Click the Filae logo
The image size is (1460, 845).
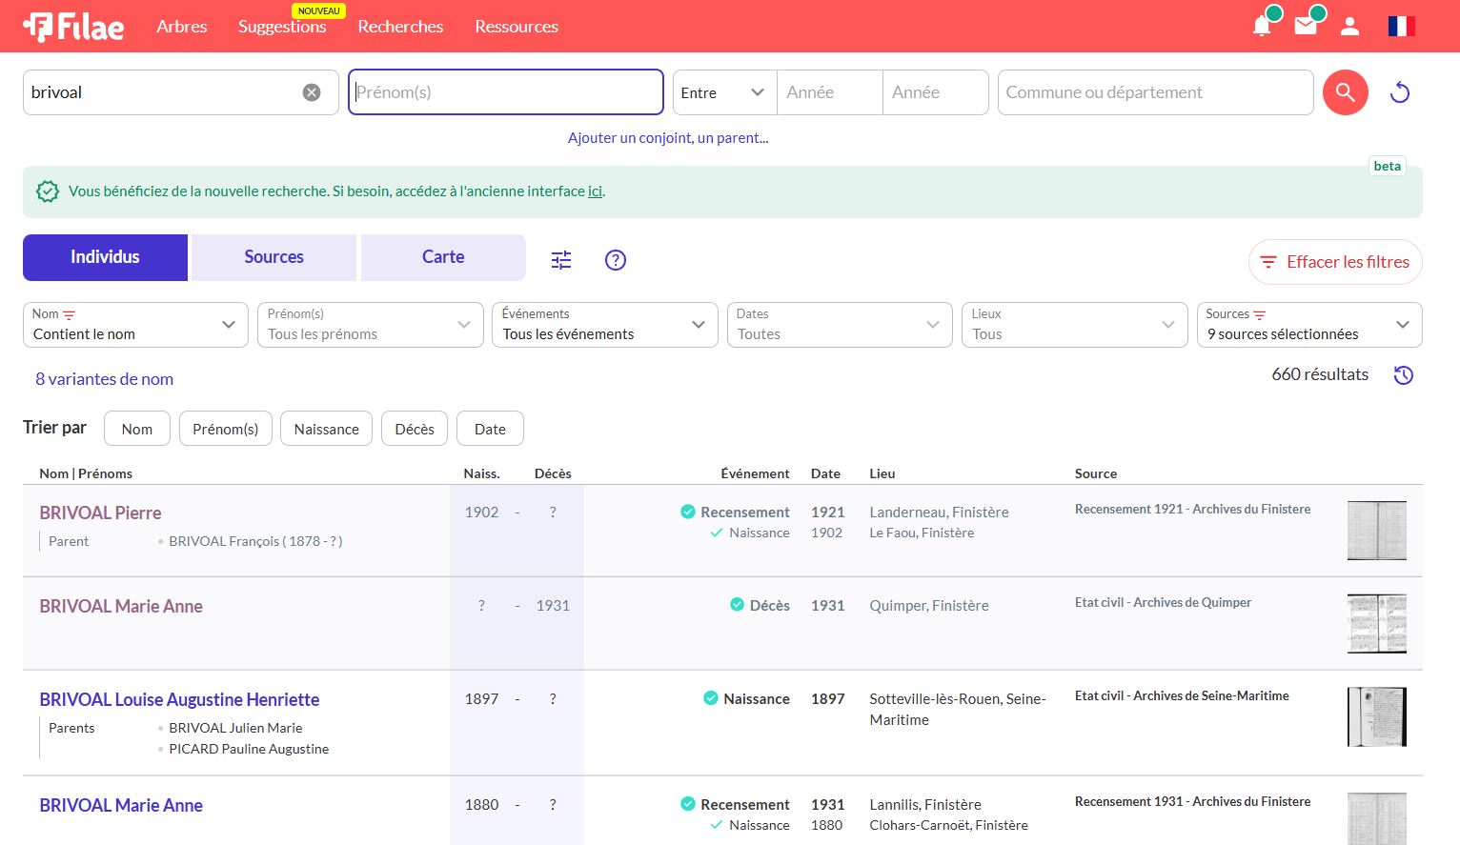pos(73,27)
